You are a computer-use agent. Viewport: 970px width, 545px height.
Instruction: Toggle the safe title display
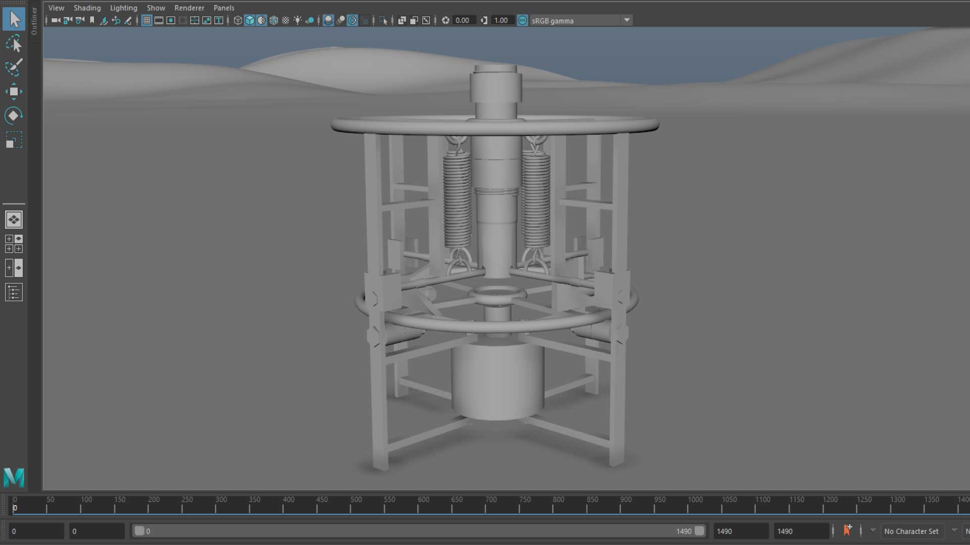coord(219,20)
